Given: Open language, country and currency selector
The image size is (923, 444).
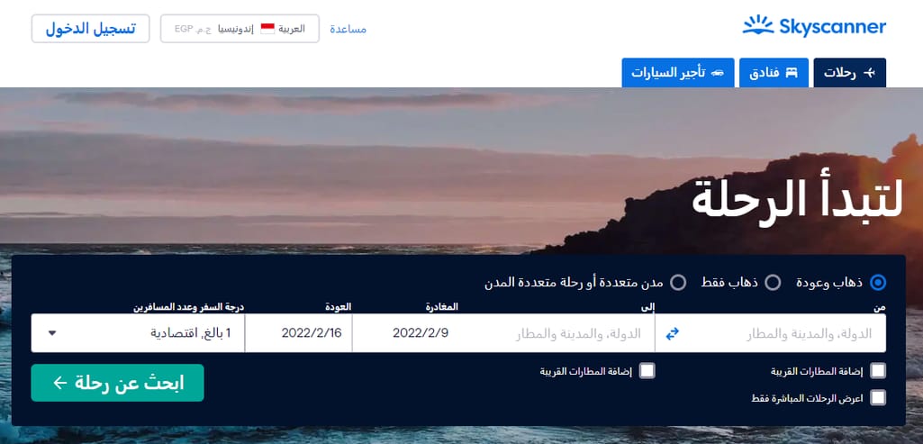Looking at the screenshot, I should pos(240,29).
